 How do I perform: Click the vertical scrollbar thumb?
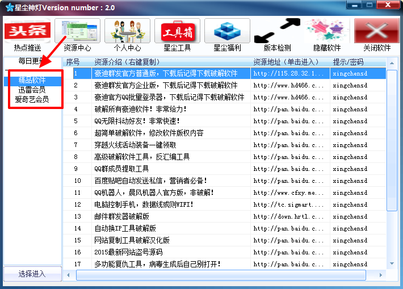(x=392, y=140)
